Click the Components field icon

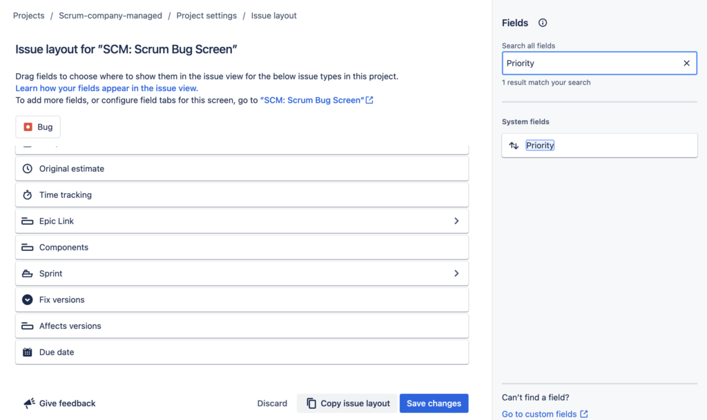click(27, 247)
